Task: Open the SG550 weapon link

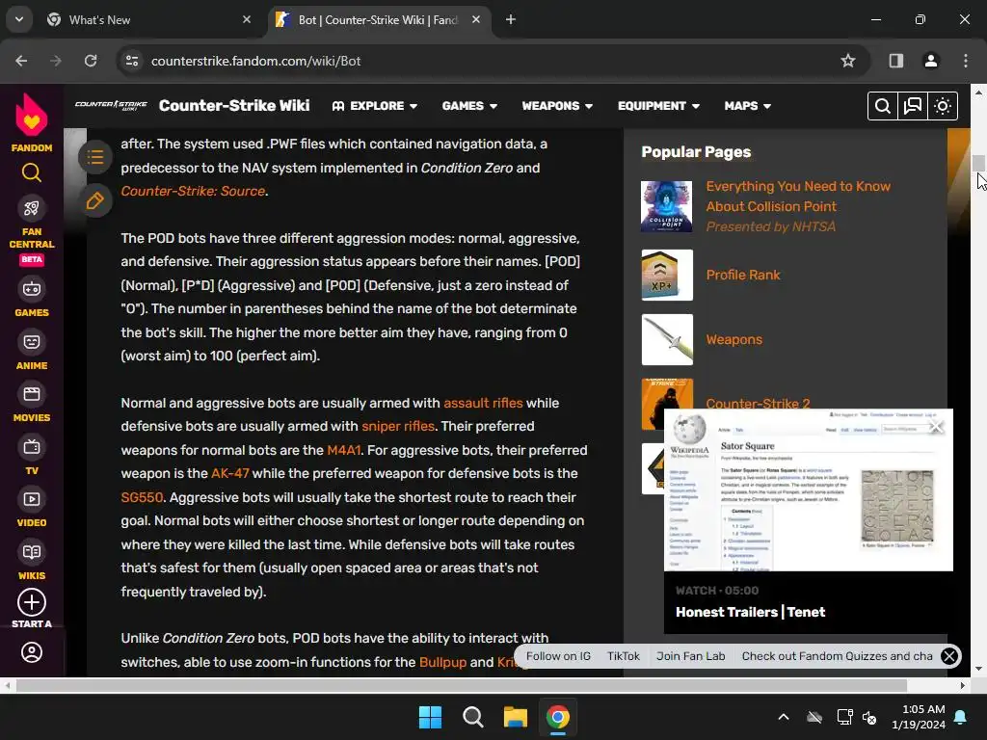Action: 142,497
